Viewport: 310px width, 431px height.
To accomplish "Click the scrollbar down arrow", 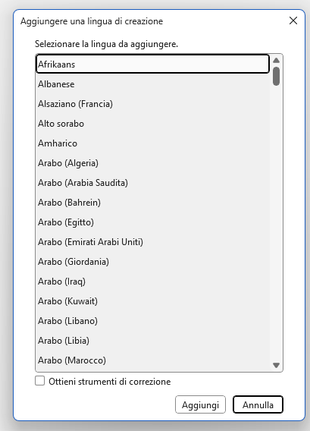I will 276,365.
